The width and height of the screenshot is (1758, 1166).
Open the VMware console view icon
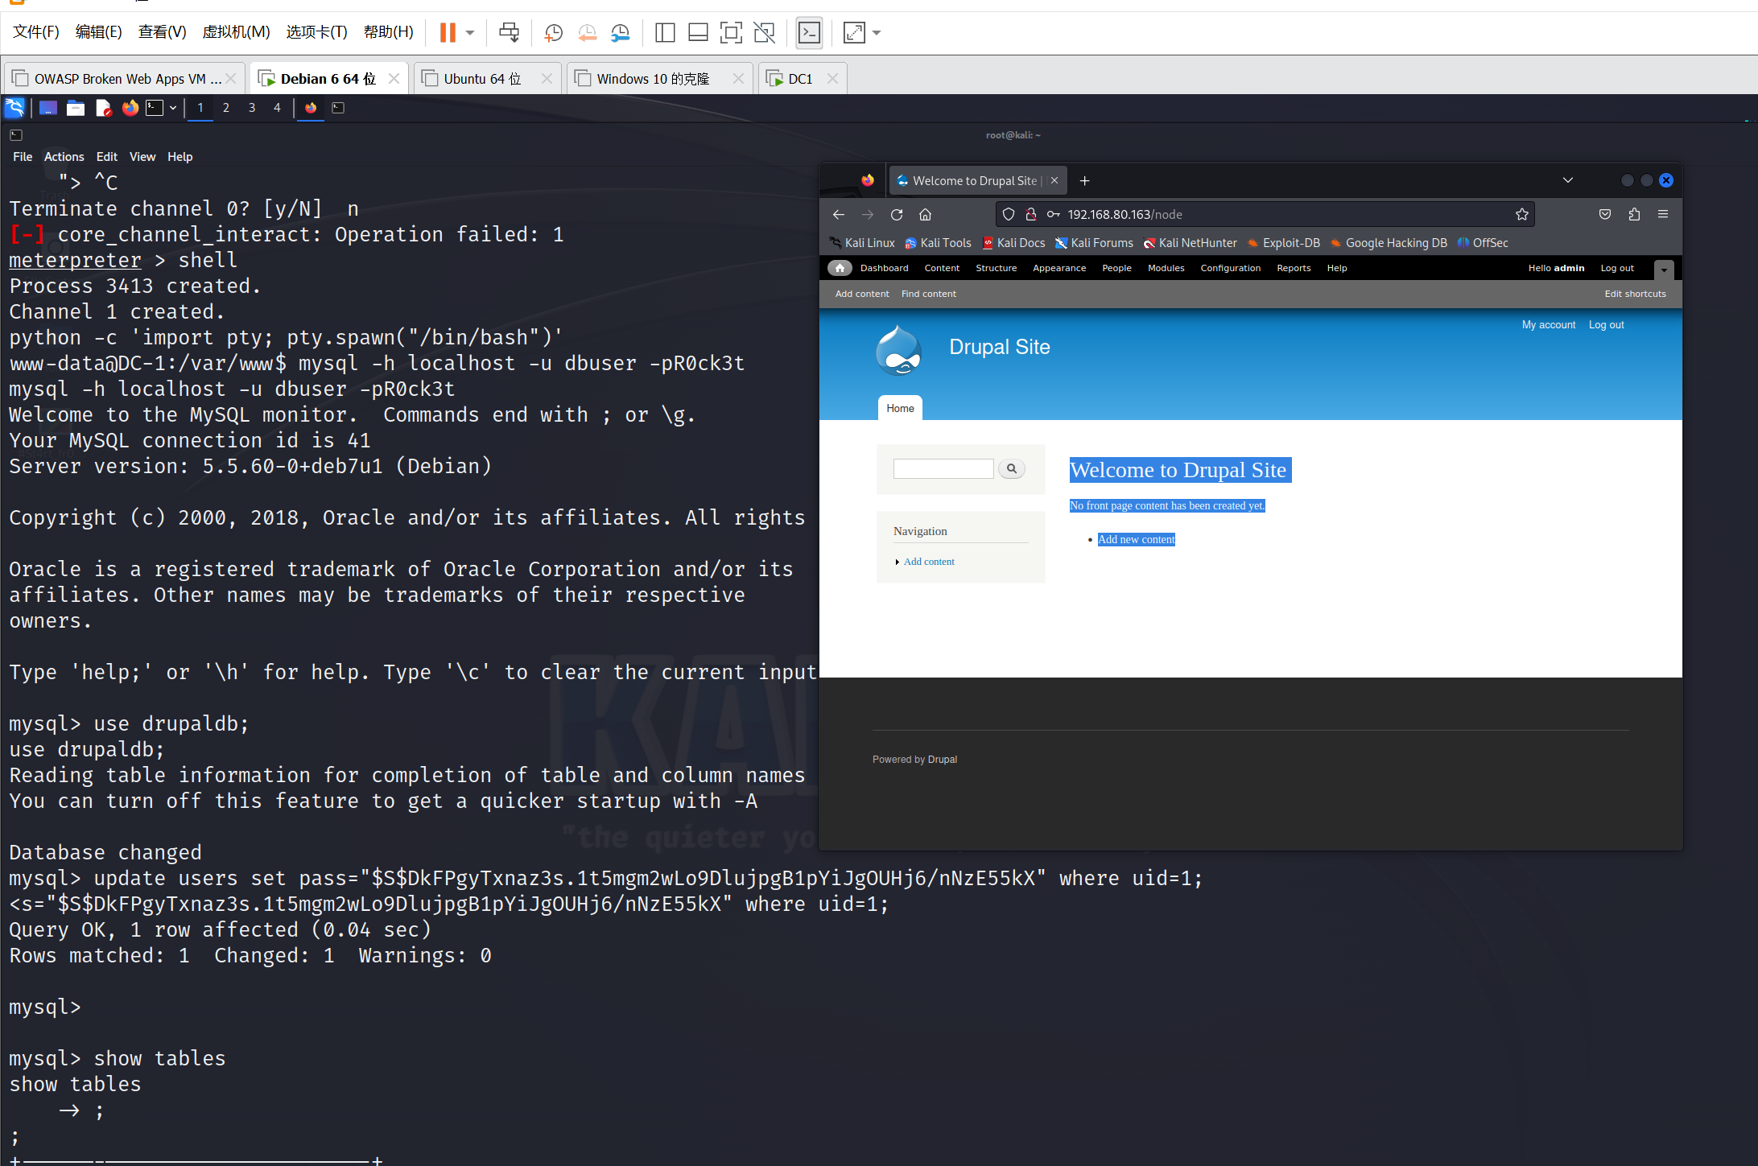click(x=809, y=32)
